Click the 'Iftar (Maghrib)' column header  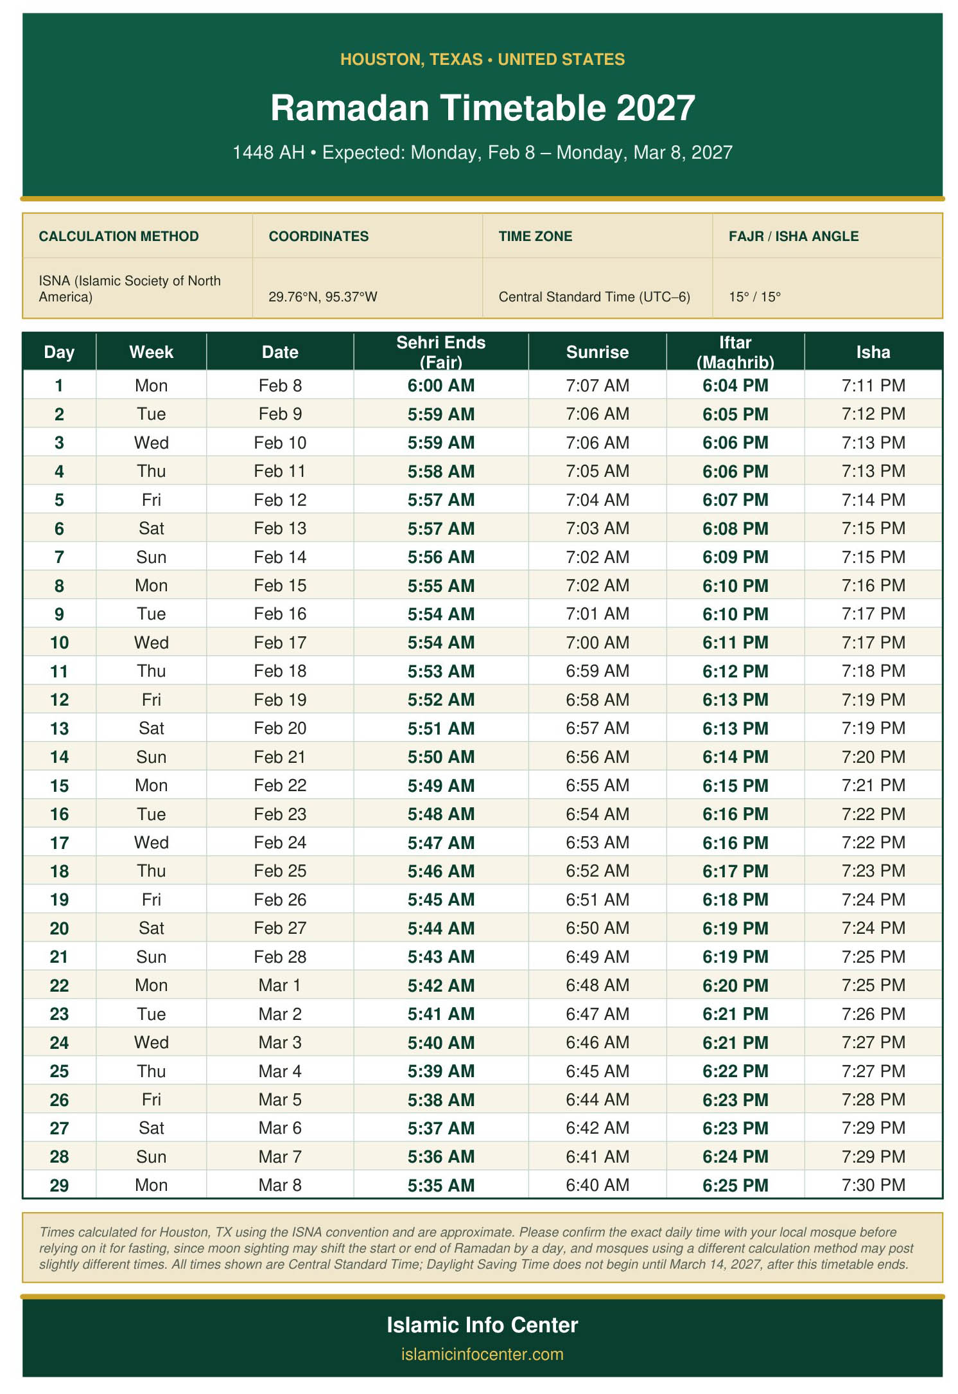735,352
